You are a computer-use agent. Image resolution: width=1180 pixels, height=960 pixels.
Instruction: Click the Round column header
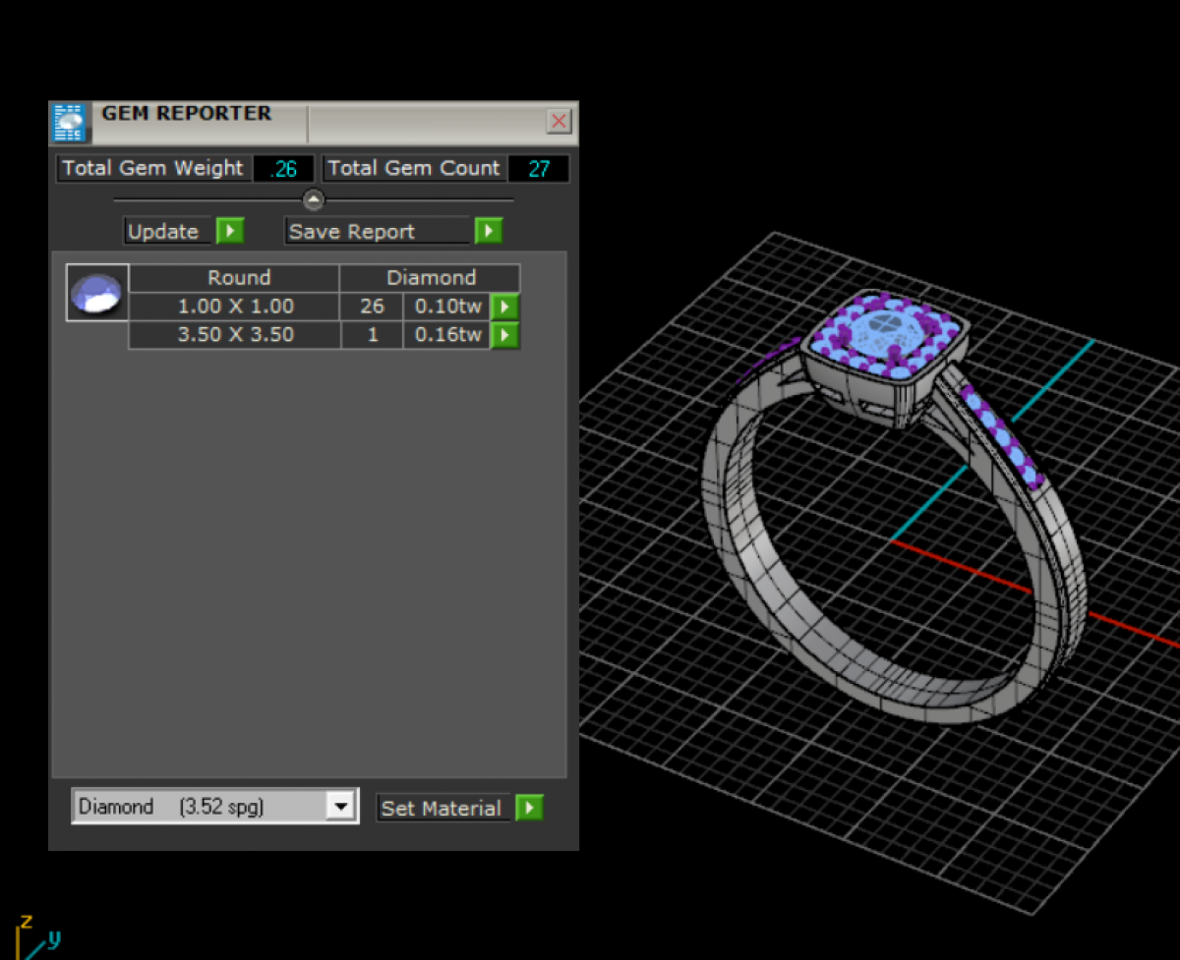pyautogui.click(x=238, y=278)
